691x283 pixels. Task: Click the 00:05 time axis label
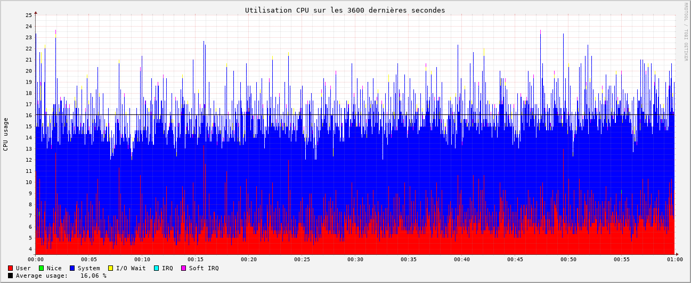tap(89, 260)
